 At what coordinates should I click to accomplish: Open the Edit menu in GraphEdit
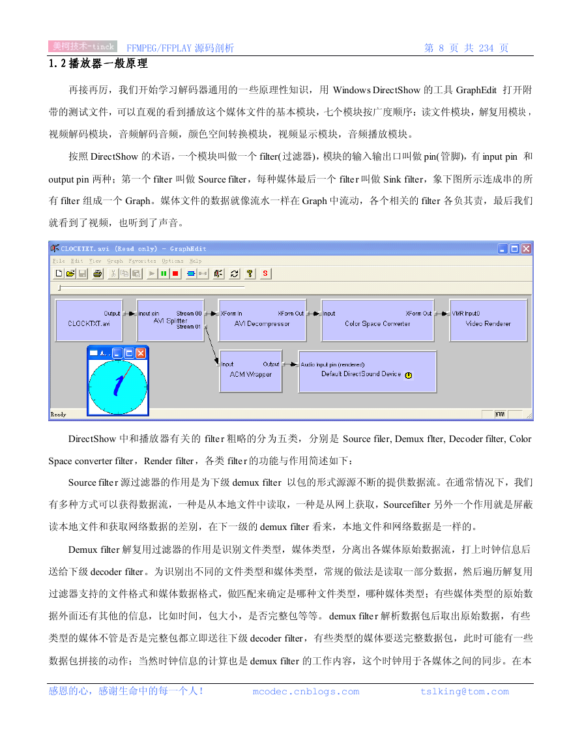coord(77,261)
